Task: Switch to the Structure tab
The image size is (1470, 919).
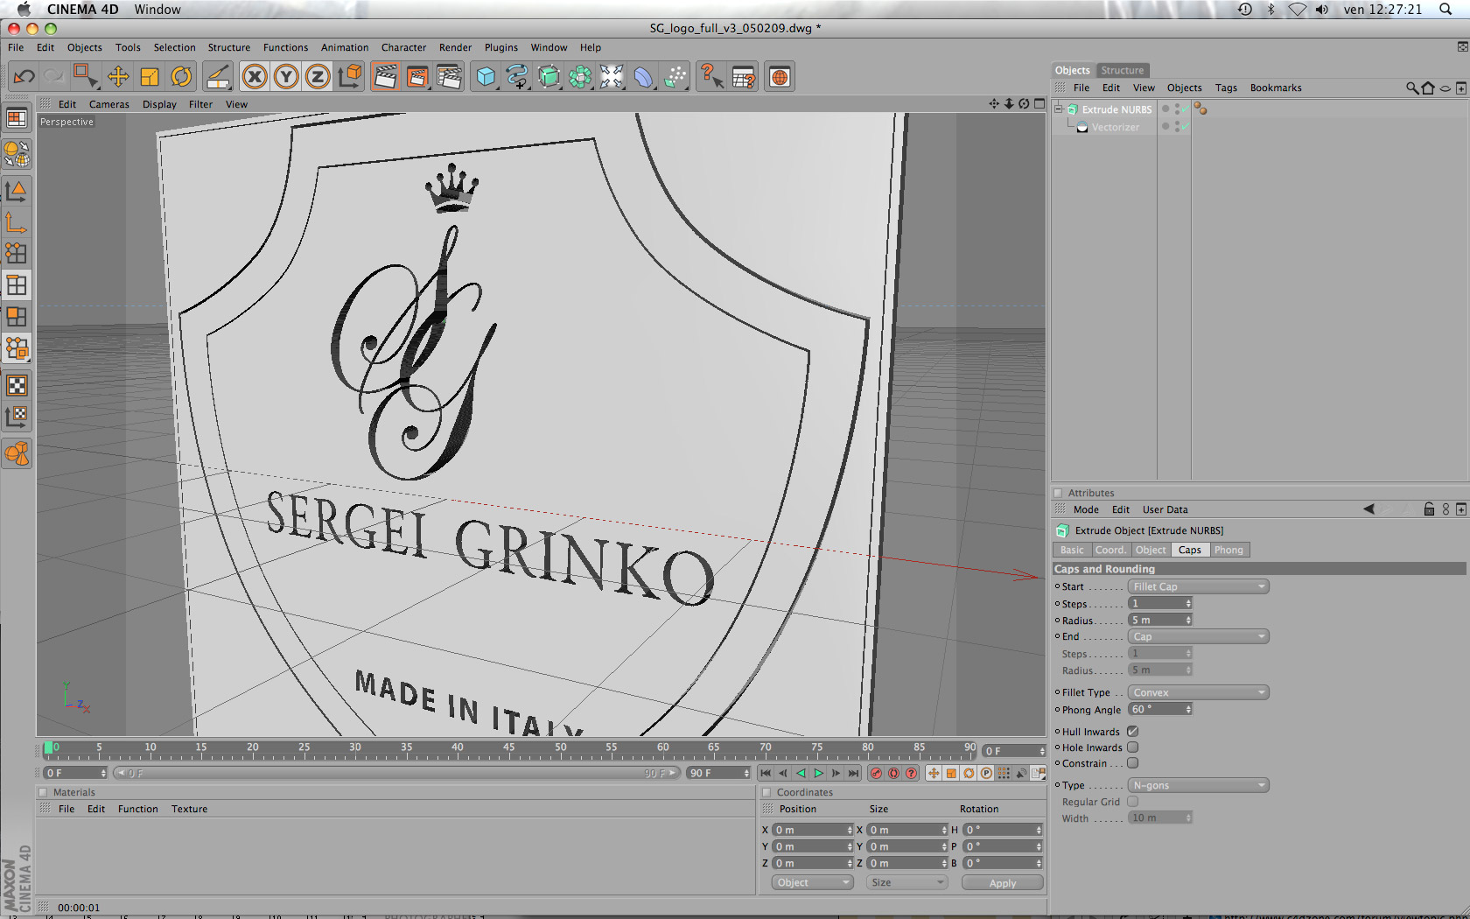Action: (1122, 70)
